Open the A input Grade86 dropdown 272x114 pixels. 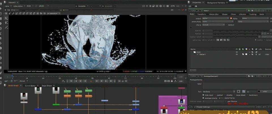tap(82, 6)
